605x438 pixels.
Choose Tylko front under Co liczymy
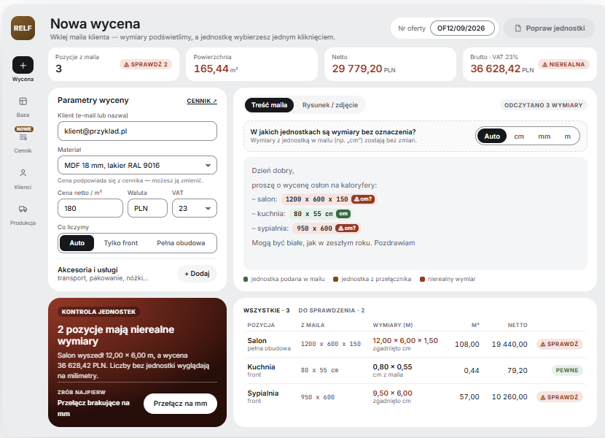(121, 243)
